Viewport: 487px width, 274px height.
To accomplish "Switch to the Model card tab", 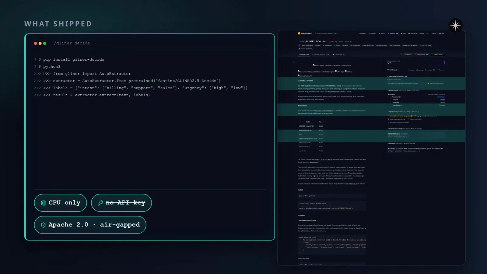I will [x=304, y=54].
